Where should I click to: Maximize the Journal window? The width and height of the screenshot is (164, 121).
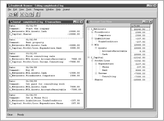pyautogui.click(x=78, y=22)
